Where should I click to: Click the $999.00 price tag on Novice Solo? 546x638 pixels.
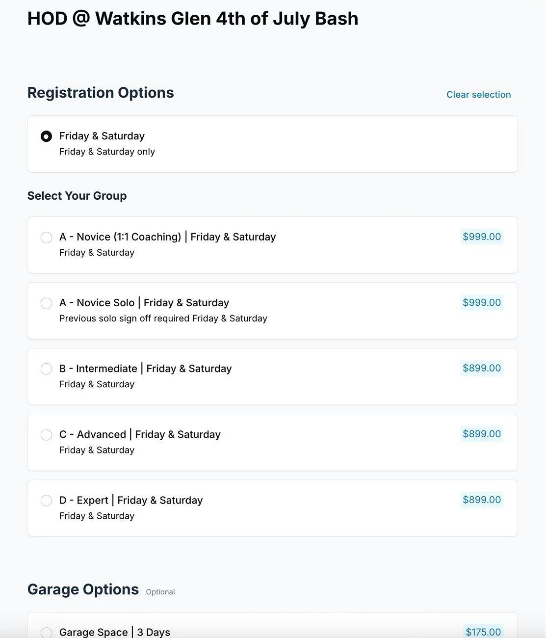[482, 302]
